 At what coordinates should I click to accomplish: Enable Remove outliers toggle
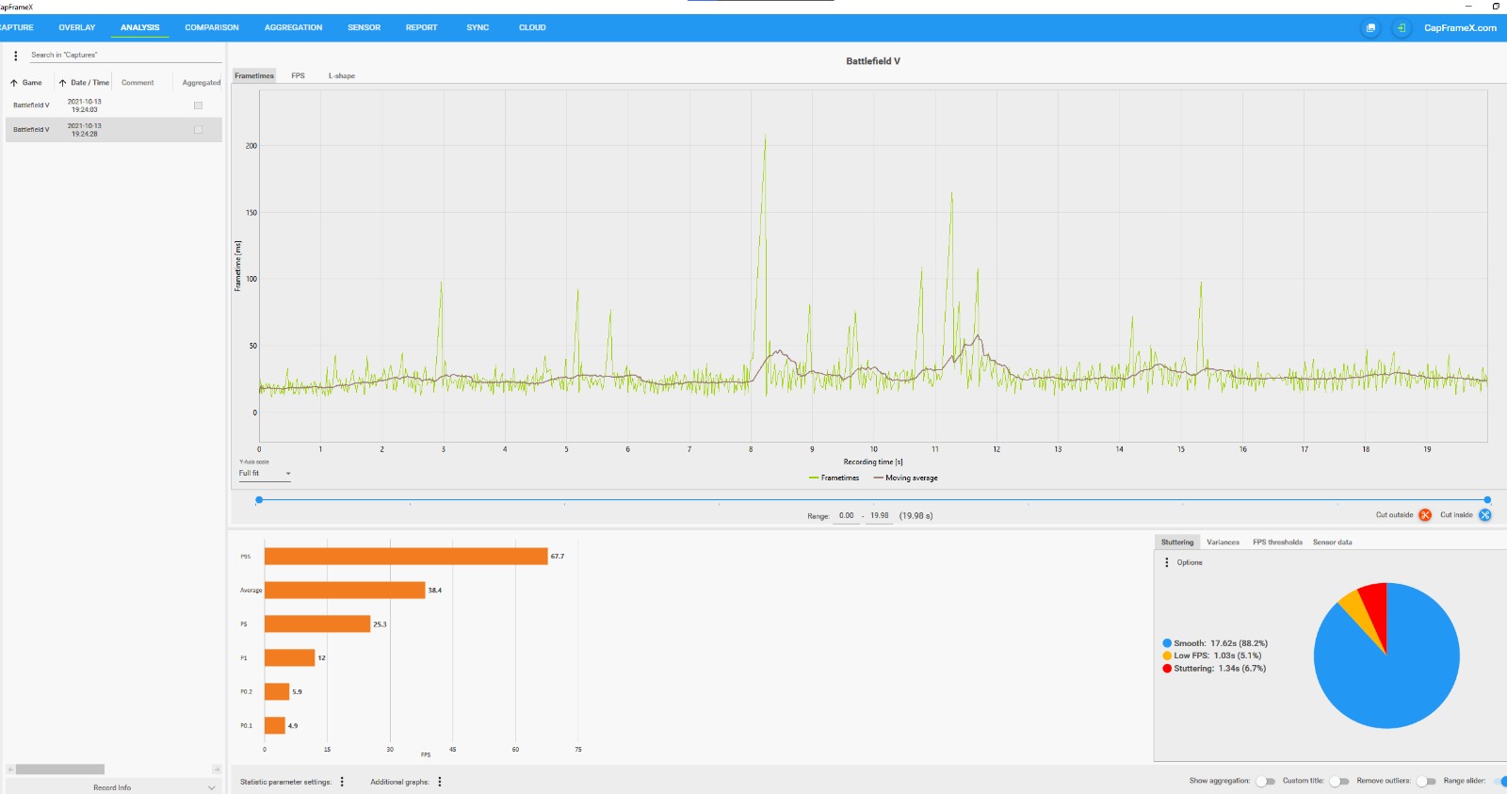click(x=1426, y=781)
